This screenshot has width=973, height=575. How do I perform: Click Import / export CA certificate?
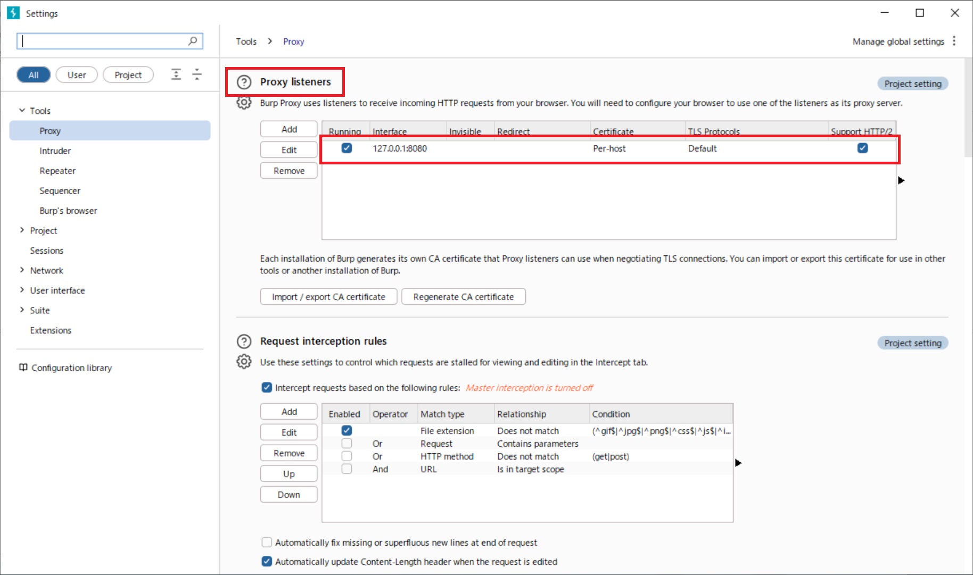click(328, 297)
